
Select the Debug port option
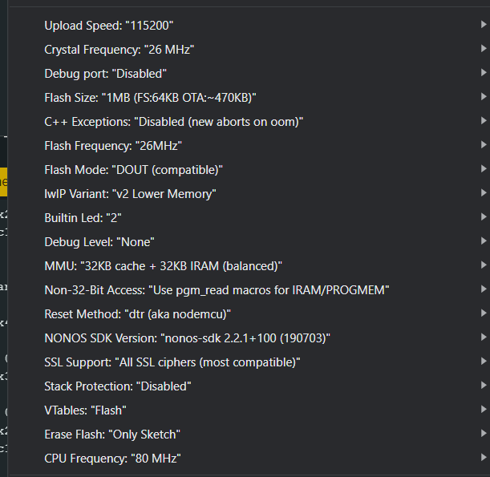249,74
